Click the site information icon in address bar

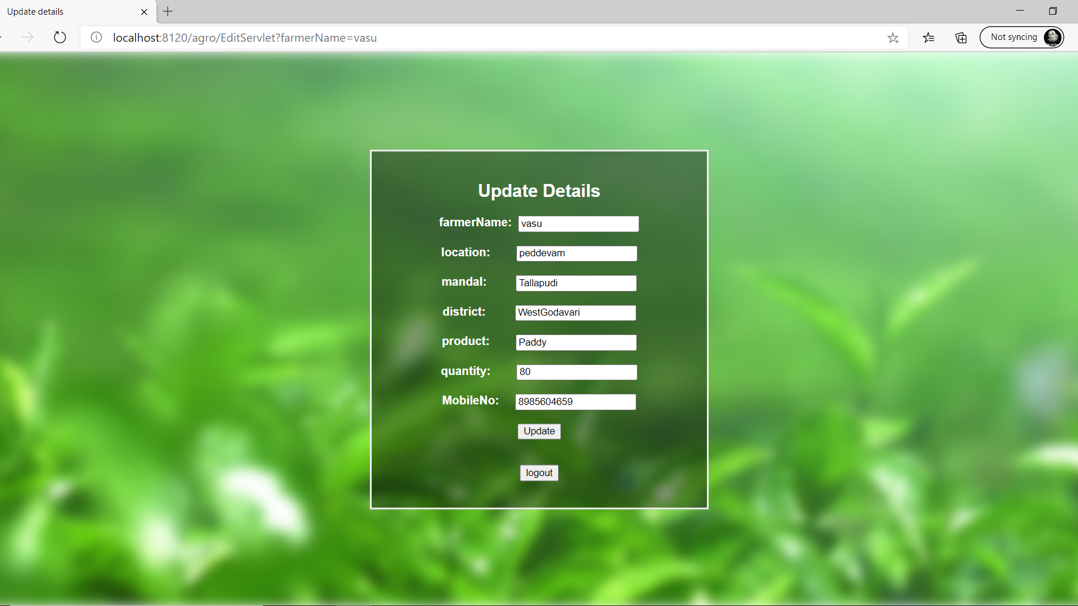pos(96,38)
